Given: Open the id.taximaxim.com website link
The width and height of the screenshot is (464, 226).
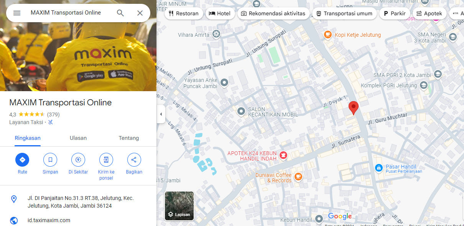Looking at the screenshot, I should pos(49,220).
